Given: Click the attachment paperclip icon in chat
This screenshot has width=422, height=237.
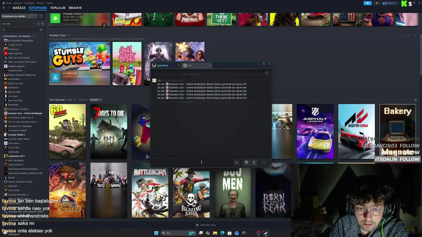Looking at the screenshot, I should point(254,162).
